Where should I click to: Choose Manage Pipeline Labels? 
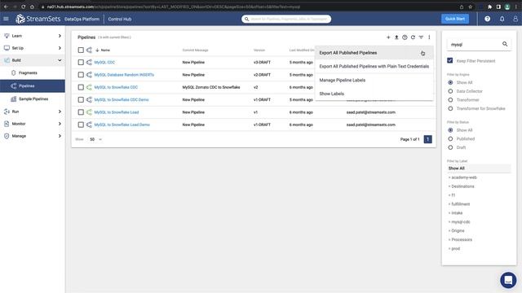[x=374, y=80]
